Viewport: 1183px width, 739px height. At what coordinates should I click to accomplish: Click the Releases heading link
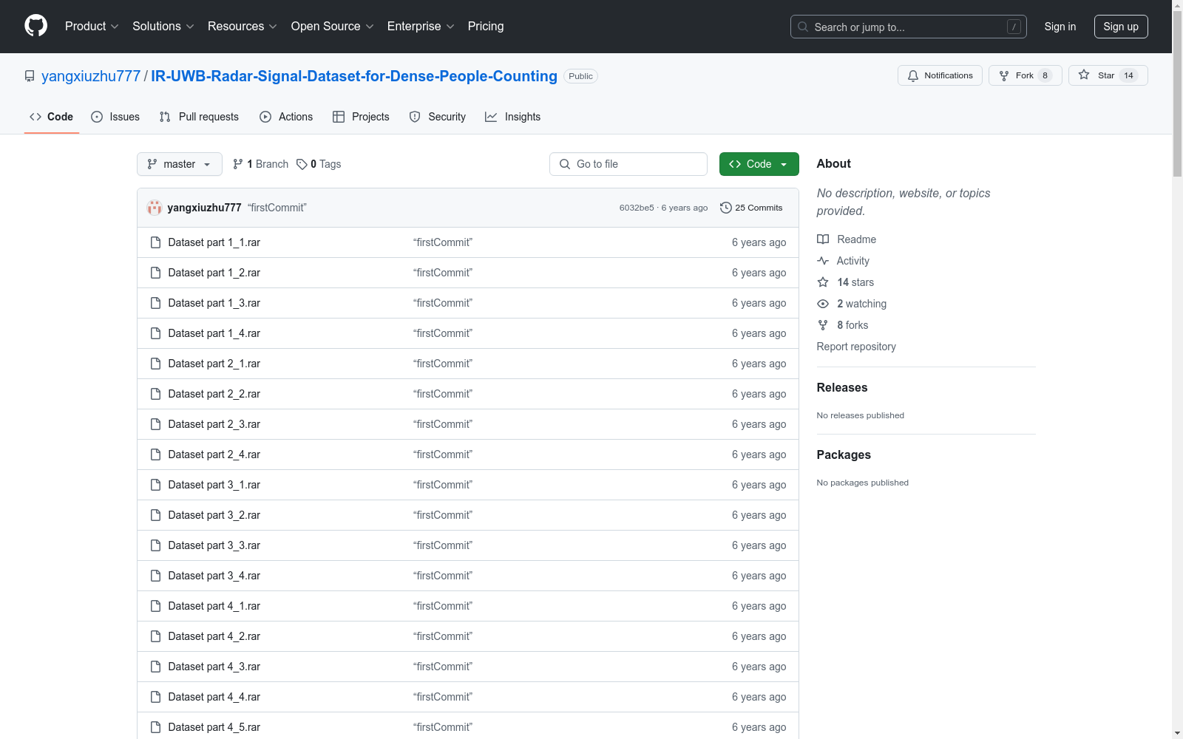tap(842, 388)
